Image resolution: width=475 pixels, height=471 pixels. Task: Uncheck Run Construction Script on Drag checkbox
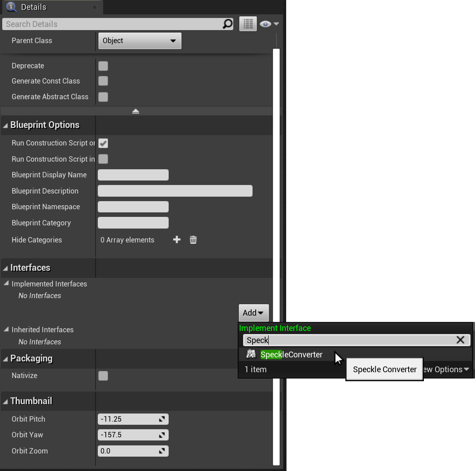[103, 143]
